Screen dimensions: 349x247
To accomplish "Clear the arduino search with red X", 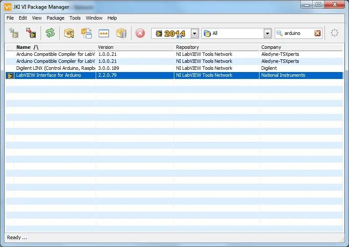I will [x=318, y=33].
